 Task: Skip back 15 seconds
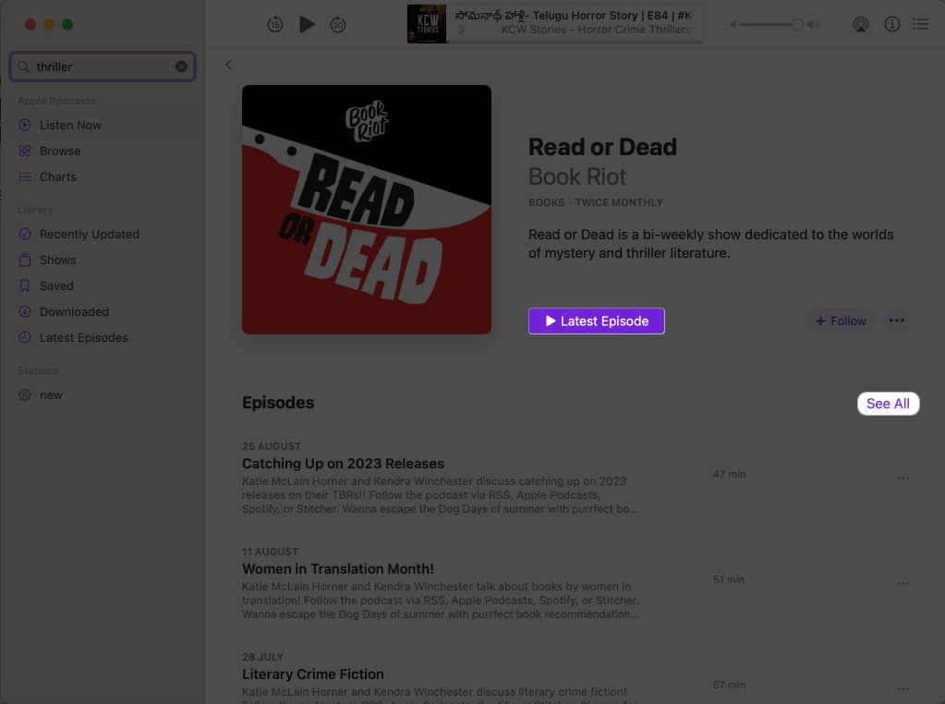click(275, 25)
